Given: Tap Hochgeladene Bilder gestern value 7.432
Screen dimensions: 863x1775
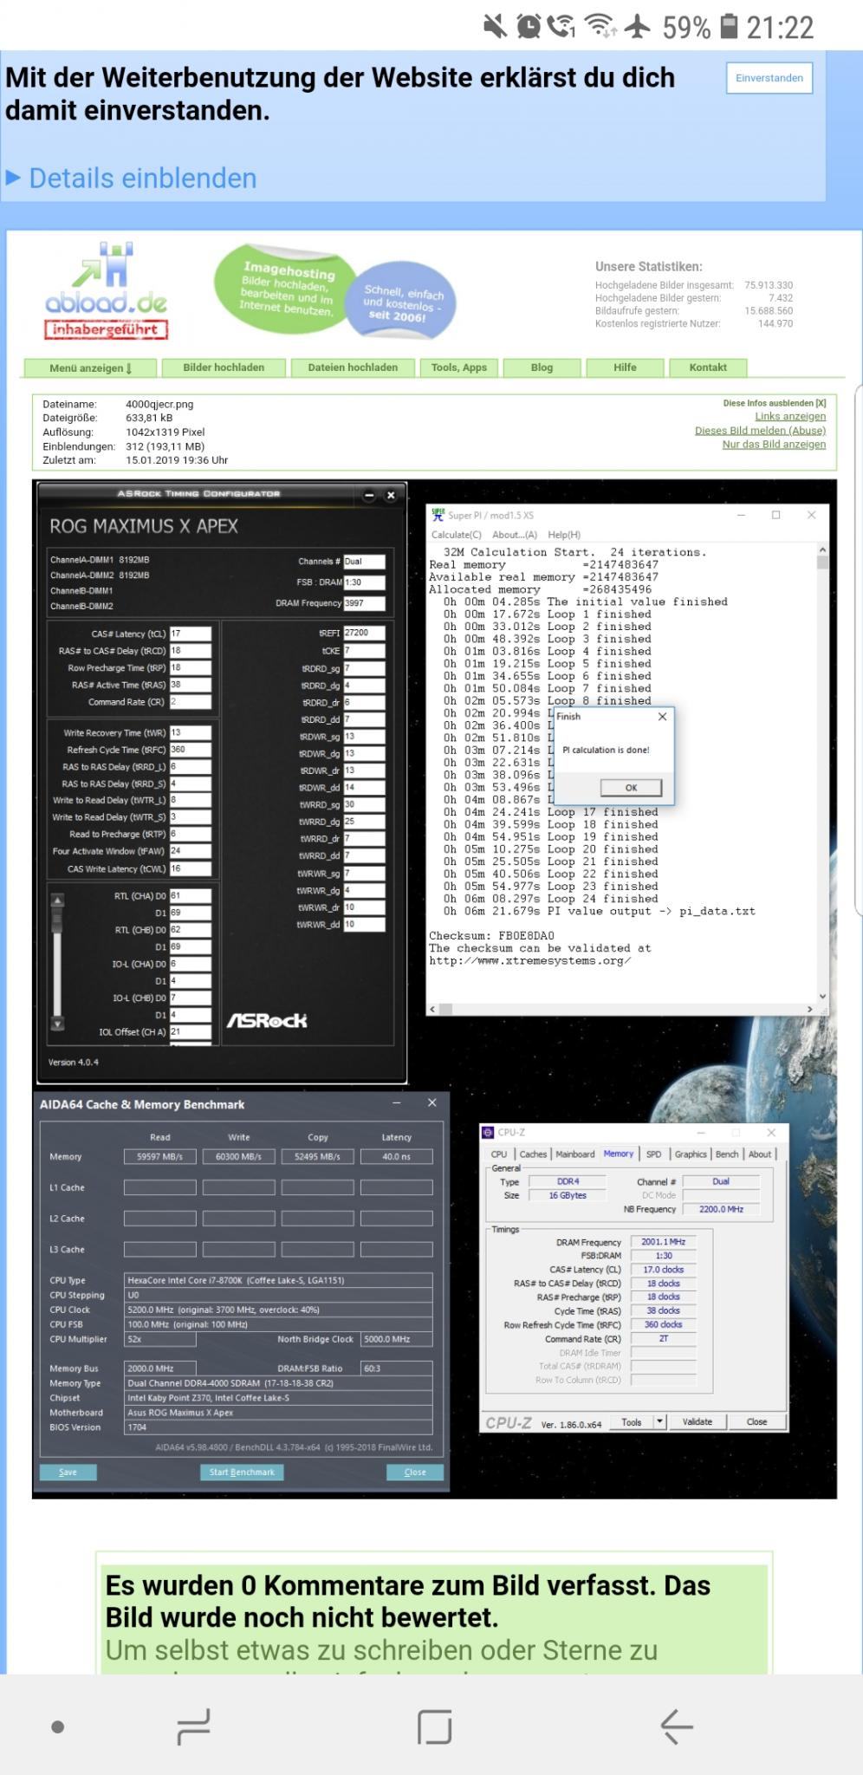Looking at the screenshot, I should coord(781,298).
